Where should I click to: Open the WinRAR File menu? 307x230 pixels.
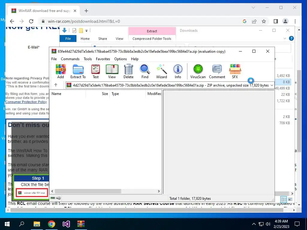pos(54,59)
